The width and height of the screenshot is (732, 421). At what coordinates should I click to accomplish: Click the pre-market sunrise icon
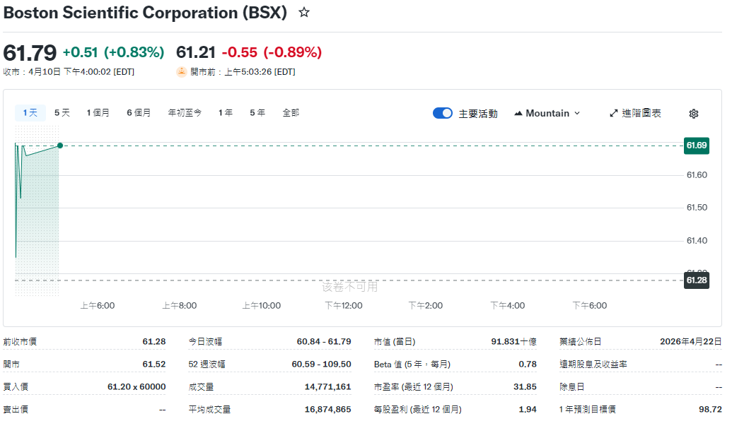[182, 71]
